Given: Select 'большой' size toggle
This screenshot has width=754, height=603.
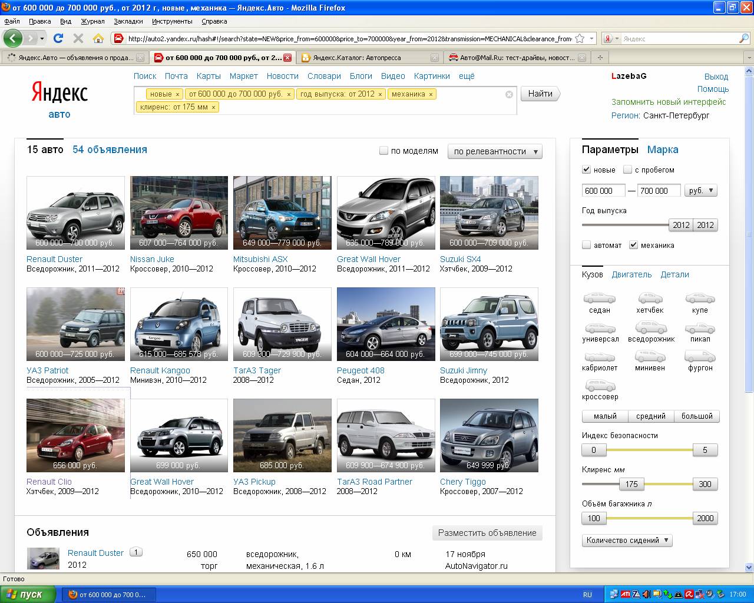Looking at the screenshot, I should coord(697,416).
